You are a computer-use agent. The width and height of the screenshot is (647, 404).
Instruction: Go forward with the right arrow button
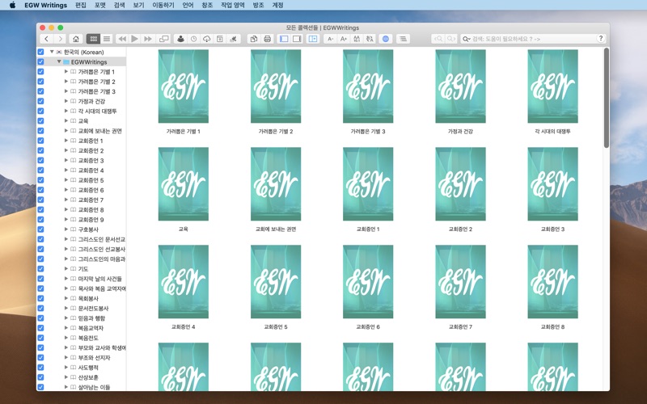coord(60,39)
